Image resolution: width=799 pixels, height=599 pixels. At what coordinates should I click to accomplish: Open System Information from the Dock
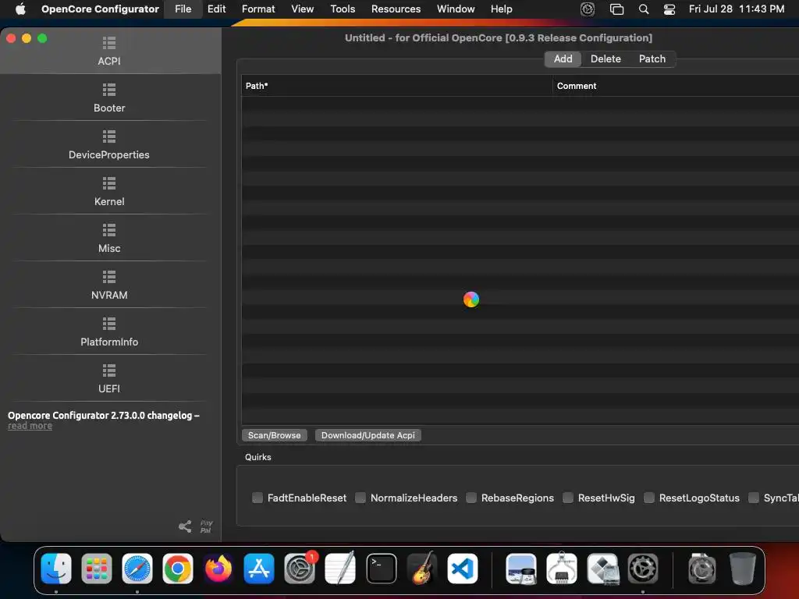[562, 569]
